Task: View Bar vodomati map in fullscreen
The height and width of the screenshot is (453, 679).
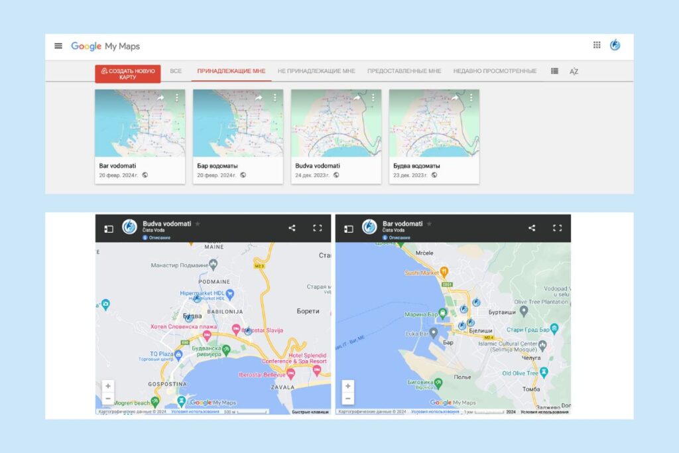Action: coord(557,227)
